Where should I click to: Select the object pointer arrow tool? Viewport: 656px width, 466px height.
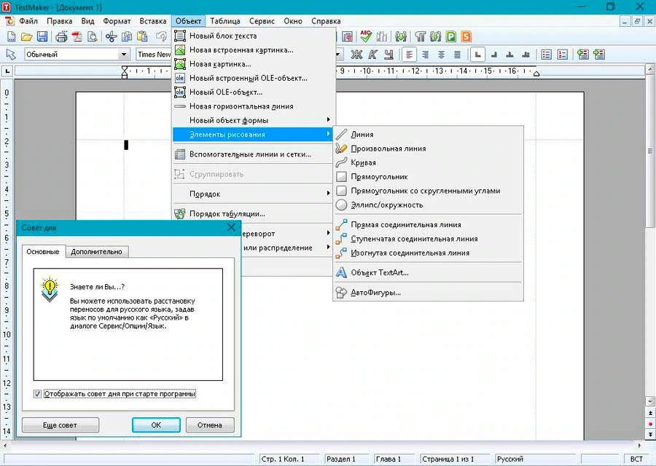11,55
